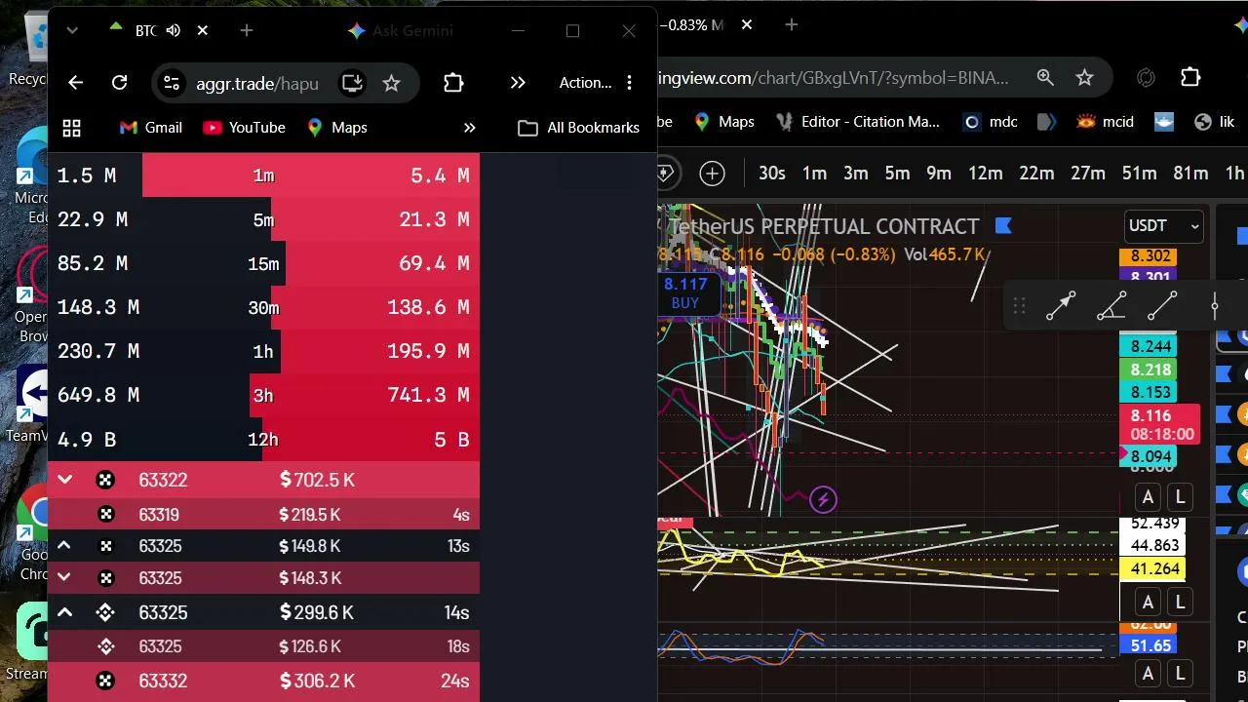Screen dimensions: 1248x702
Task: Open a new tab in the TradingView window
Action: click(x=791, y=24)
